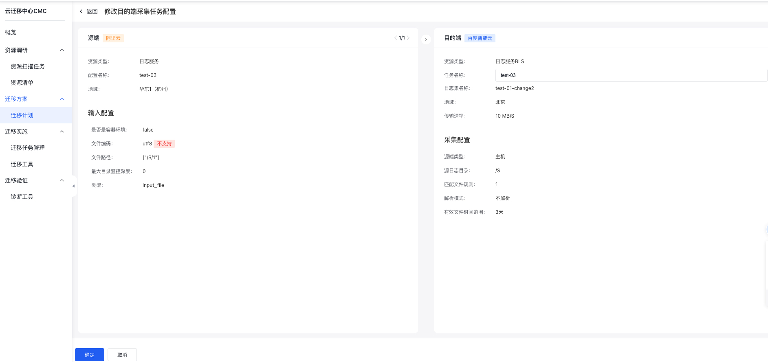Confirm with the 确定 button
The height and width of the screenshot is (362, 768).
pyautogui.click(x=90, y=355)
